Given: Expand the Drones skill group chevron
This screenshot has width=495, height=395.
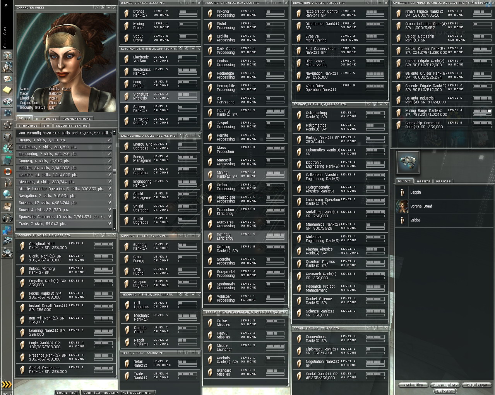Looking at the screenshot, I should pos(109,140).
